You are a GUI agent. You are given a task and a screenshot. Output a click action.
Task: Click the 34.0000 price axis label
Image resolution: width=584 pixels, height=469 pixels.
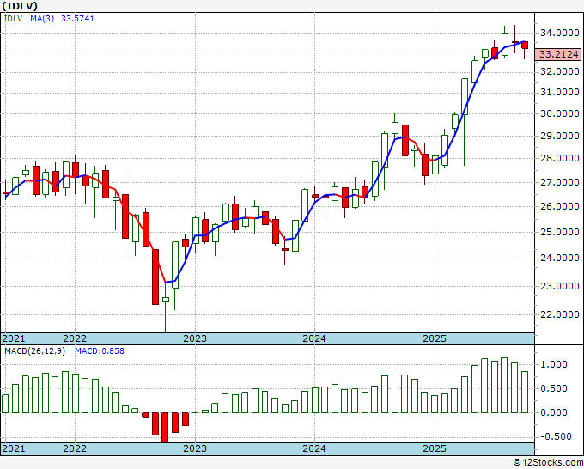coord(559,33)
